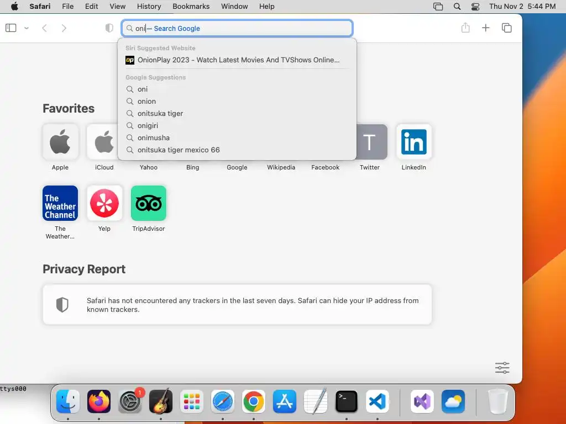Open the App Store from the Dock

pyautogui.click(x=285, y=401)
